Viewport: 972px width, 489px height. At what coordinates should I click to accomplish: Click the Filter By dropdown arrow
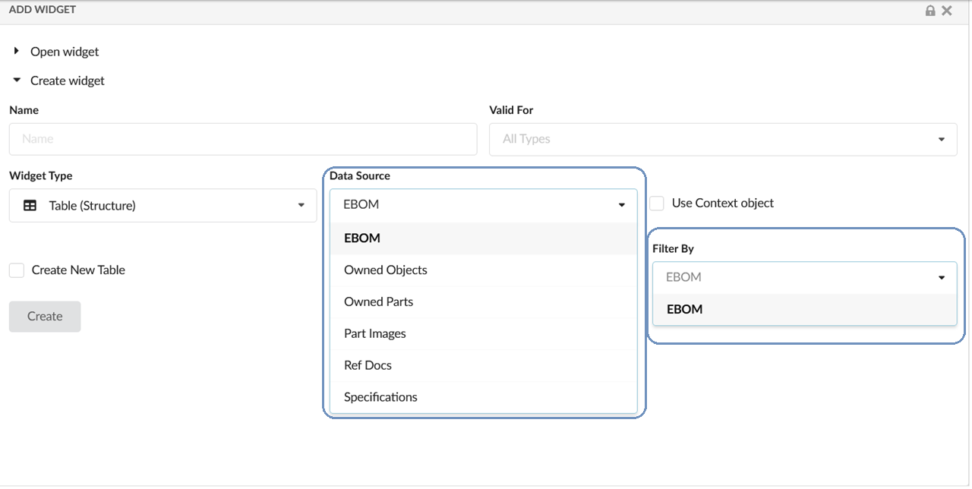point(942,278)
